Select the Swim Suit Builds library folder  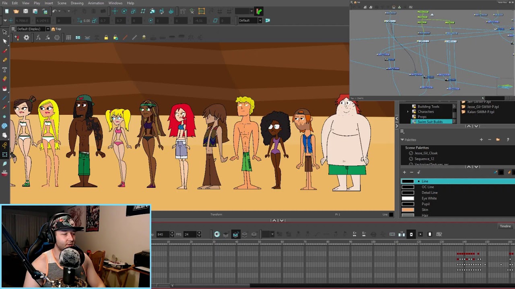click(430, 122)
